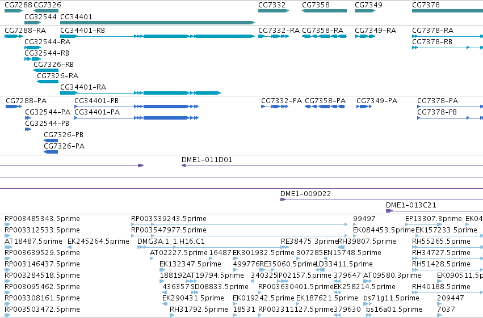Select protein CG7288-PA
This screenshot has width=483, height=318.
click(x=26, y=101)
